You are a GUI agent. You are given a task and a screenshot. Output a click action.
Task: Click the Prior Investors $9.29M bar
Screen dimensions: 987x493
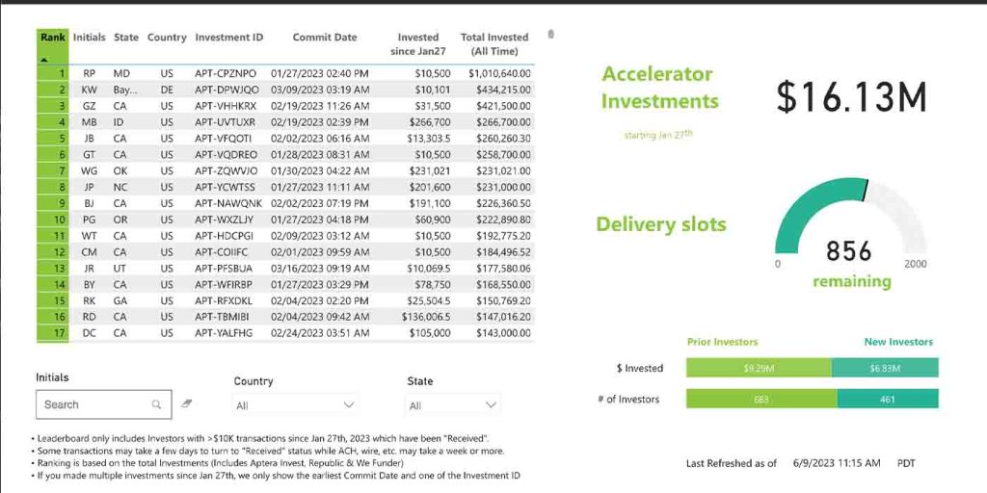[759, 368]
